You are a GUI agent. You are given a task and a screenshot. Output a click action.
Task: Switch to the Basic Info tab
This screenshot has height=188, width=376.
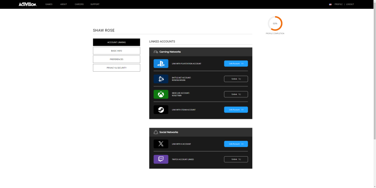[x=116, y=51]
